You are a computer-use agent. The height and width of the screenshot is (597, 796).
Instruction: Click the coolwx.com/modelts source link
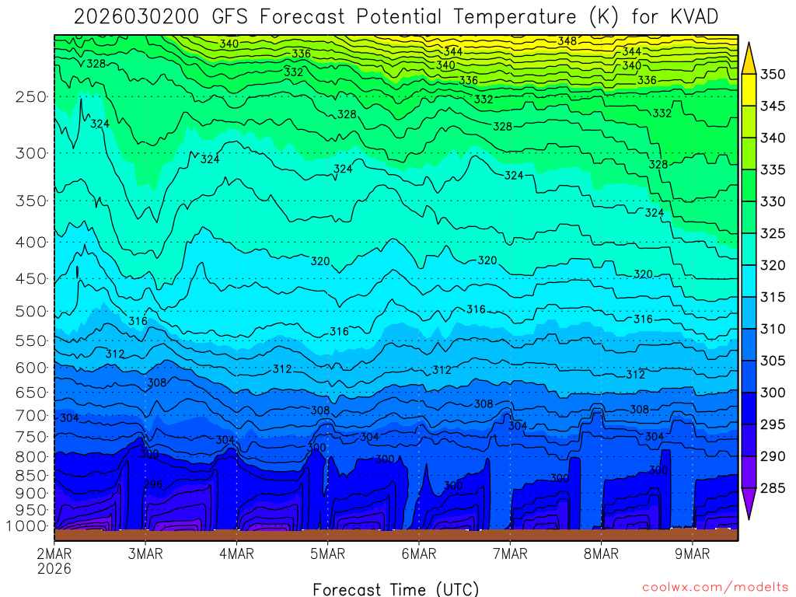(715, 587)
